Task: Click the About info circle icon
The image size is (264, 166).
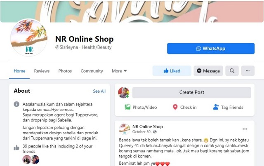Action: click(16, 104)
